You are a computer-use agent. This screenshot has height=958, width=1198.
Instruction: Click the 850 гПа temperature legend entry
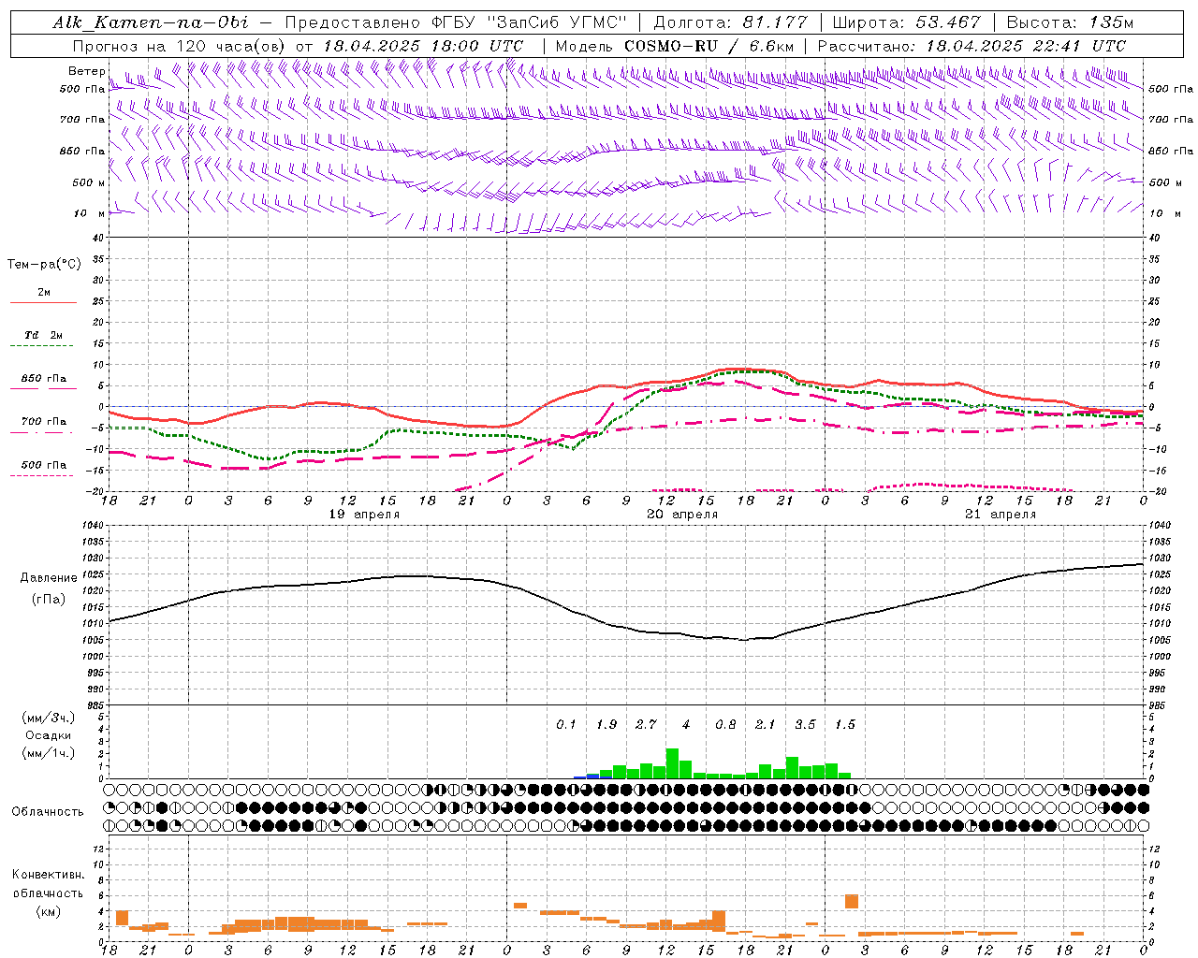[x=44, y=379]
